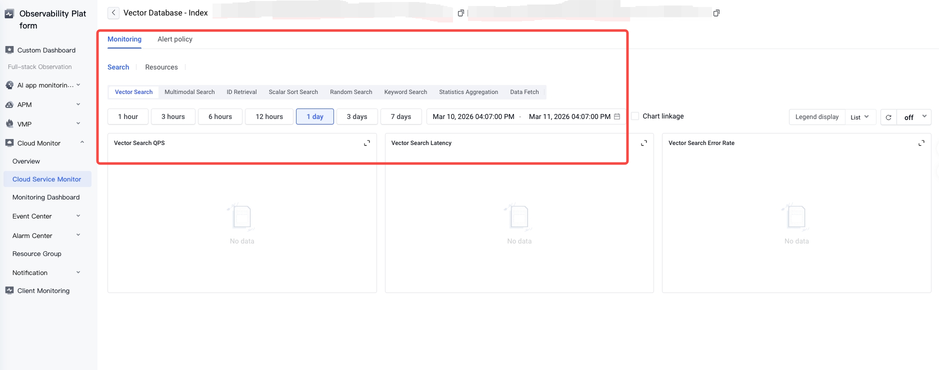Expand the Vector Search Error Rate chart
This screenshot has height=370, width=939.
[921, 143]
